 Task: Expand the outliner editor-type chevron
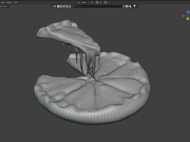(52, 6)
